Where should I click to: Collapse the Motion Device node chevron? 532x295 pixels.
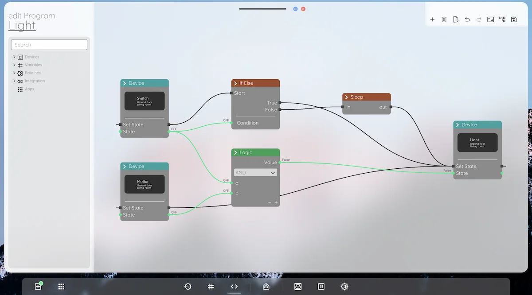[125, 167]
